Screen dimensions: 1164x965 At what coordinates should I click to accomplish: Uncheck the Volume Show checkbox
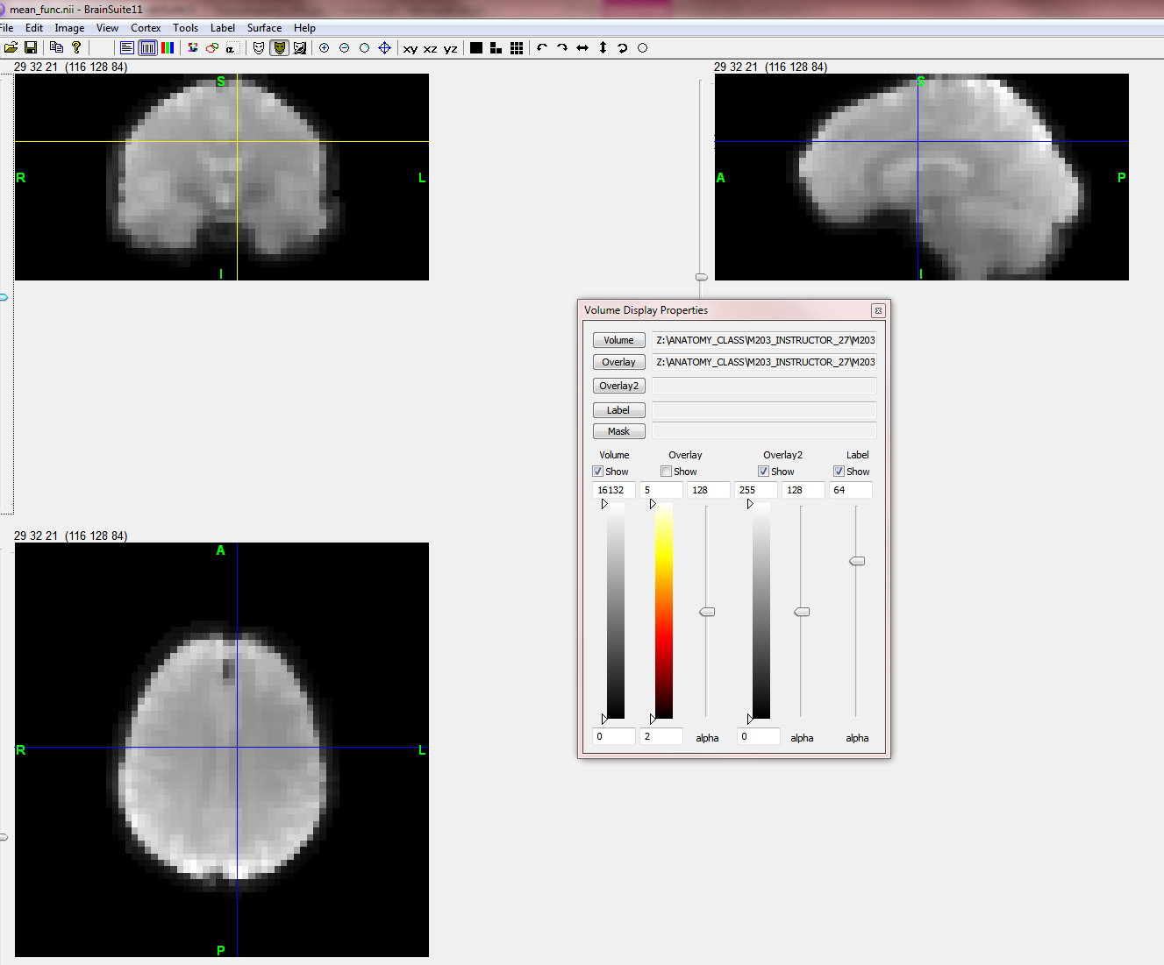[597, 472]
